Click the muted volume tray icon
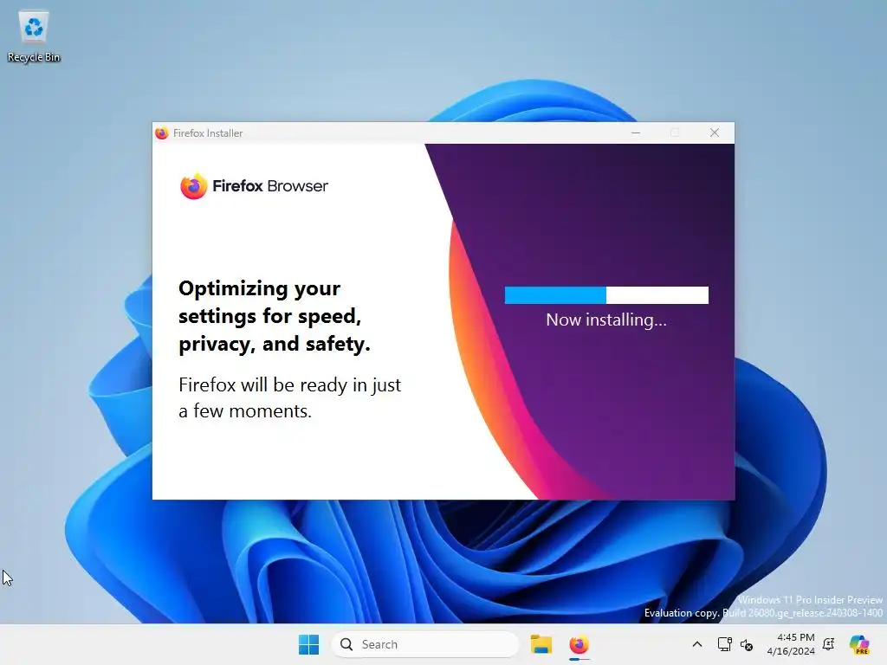887x665 pixels. (747, 644)
